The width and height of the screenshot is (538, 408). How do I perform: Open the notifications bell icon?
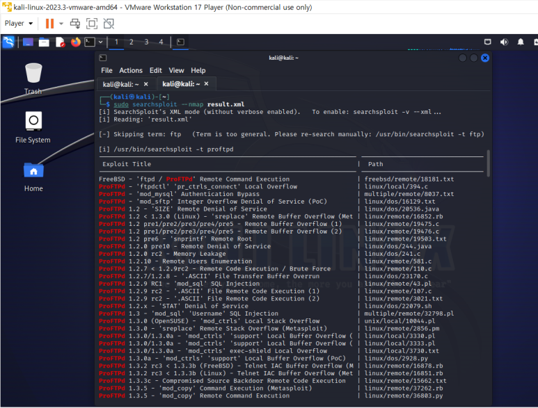click(521, 42)
